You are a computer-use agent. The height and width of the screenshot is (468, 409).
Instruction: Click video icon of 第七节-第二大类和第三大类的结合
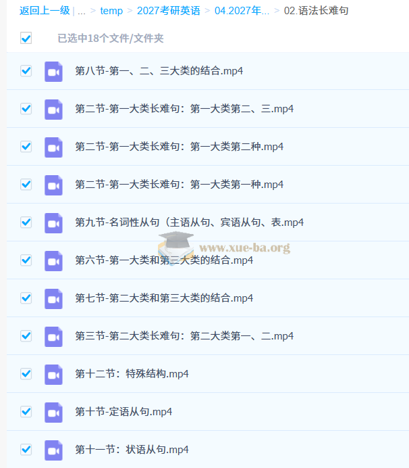coord(53,298)
